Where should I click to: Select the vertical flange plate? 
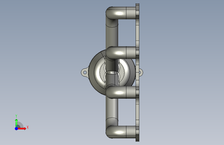point(137,72)
